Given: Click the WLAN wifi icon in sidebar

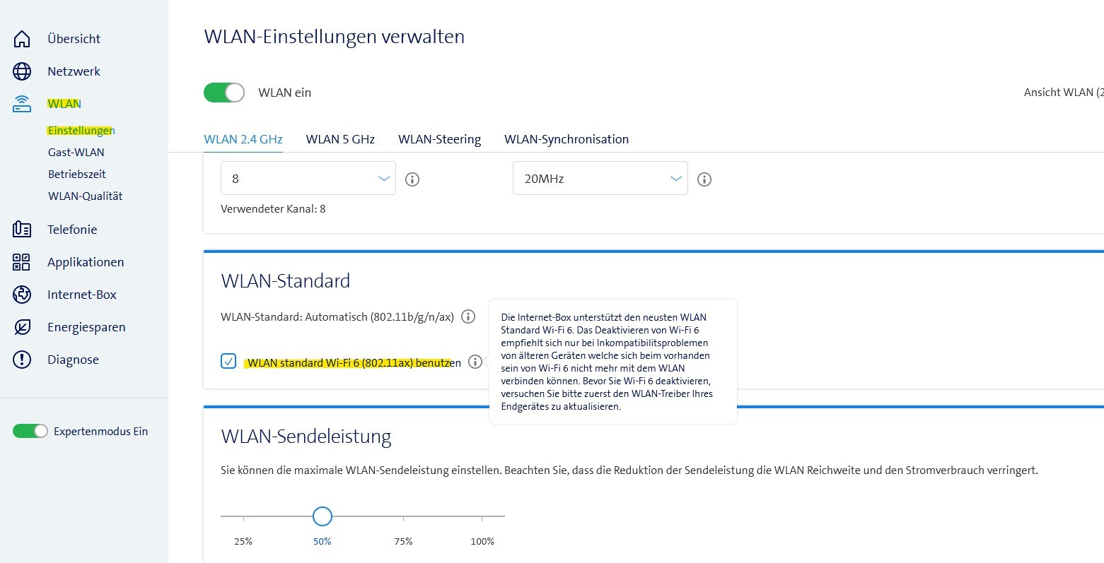Looking at the screenshot, I should coord(22,103).
